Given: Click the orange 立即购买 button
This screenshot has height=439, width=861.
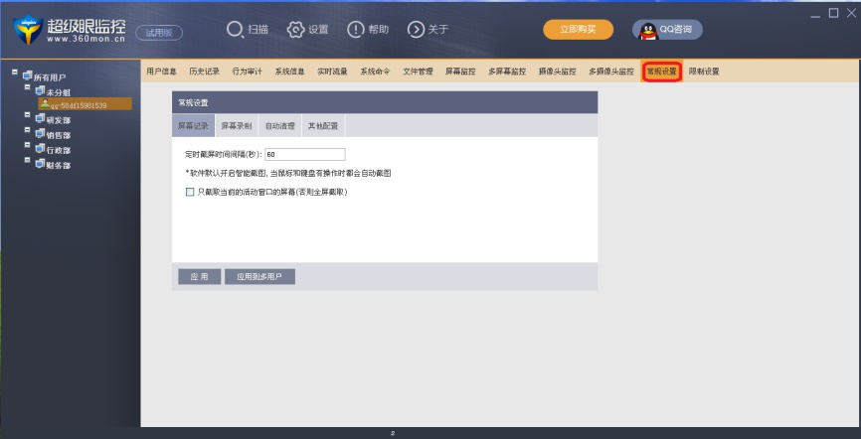Looking at the screenshot, I should pos(579,30).
